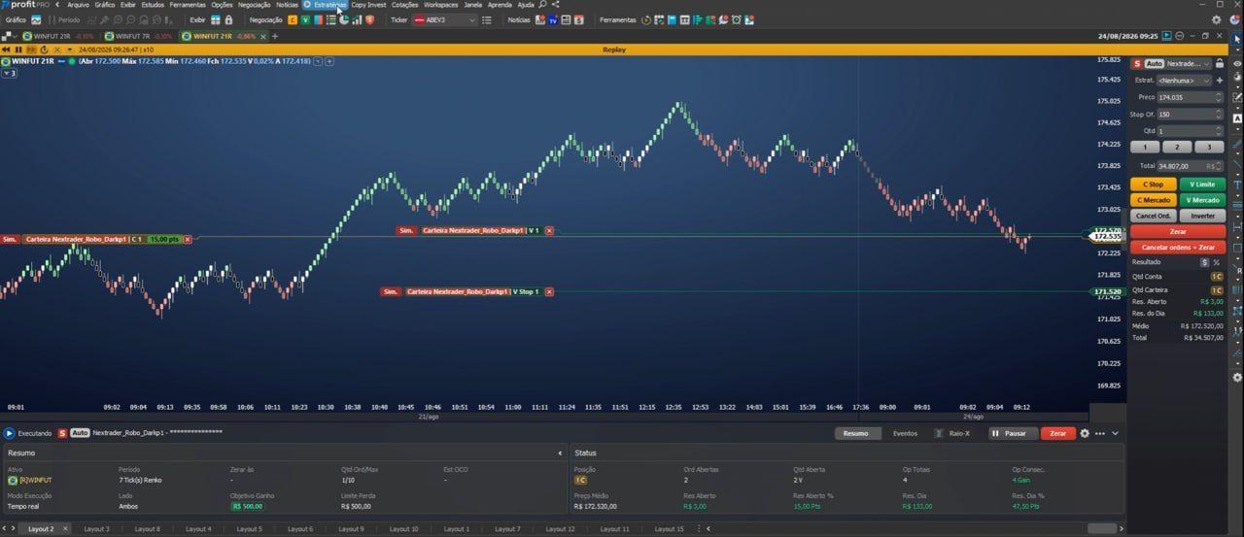1244x537 pixels.
Task: Open the Ajuda menu
Action: click(x=526, y=5)
